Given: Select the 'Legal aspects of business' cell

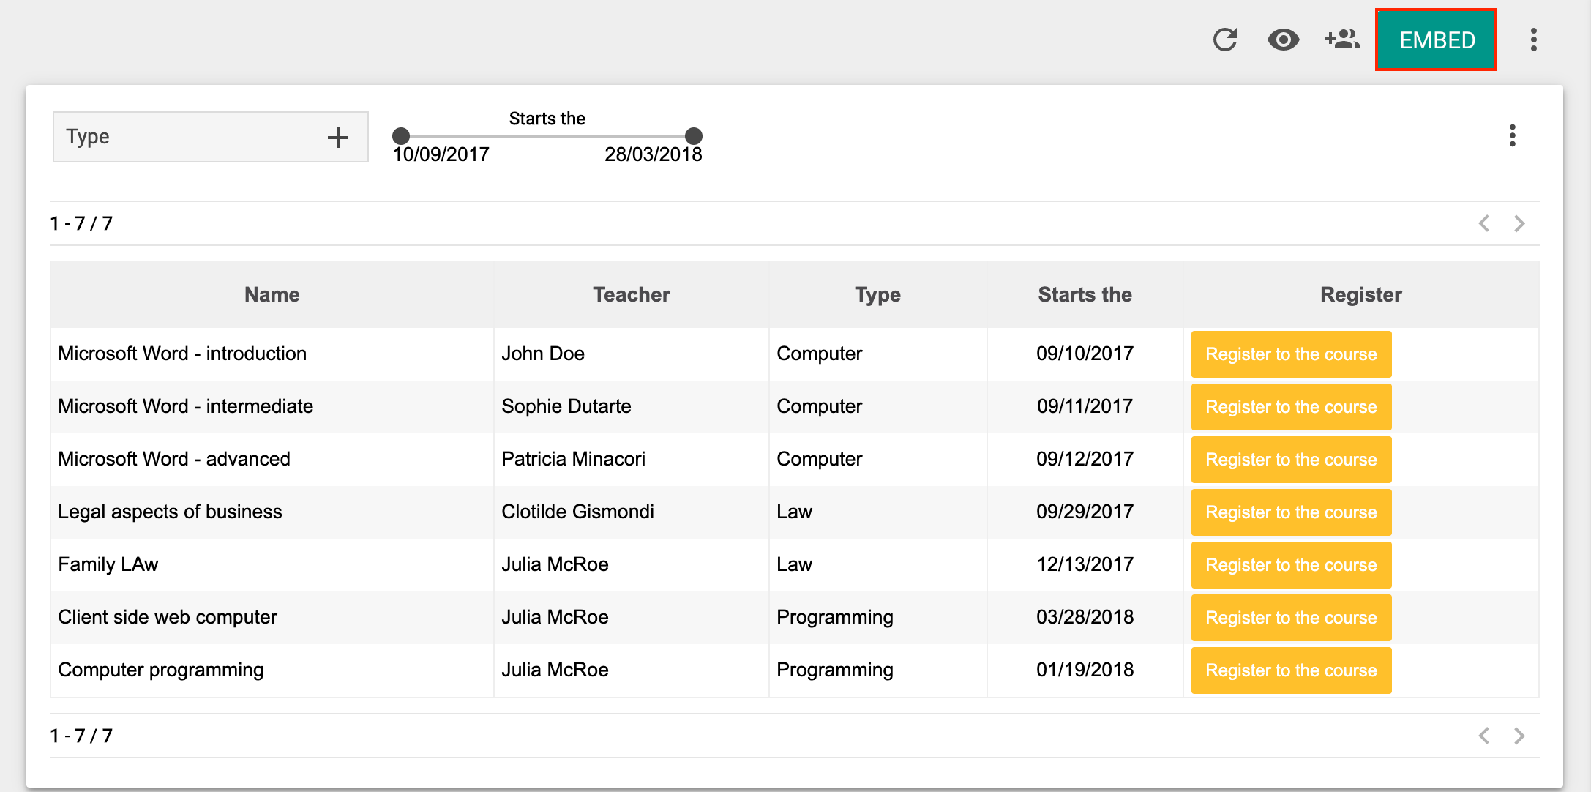Looking at the screenshot, I should point(272,512).
